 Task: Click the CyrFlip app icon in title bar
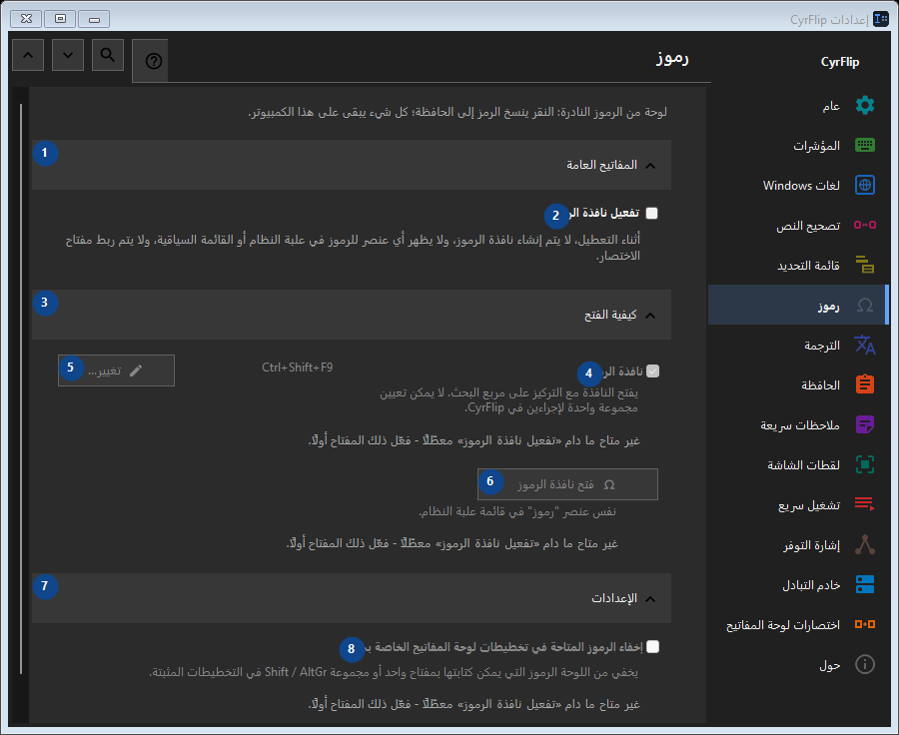[x=881, y=19]
